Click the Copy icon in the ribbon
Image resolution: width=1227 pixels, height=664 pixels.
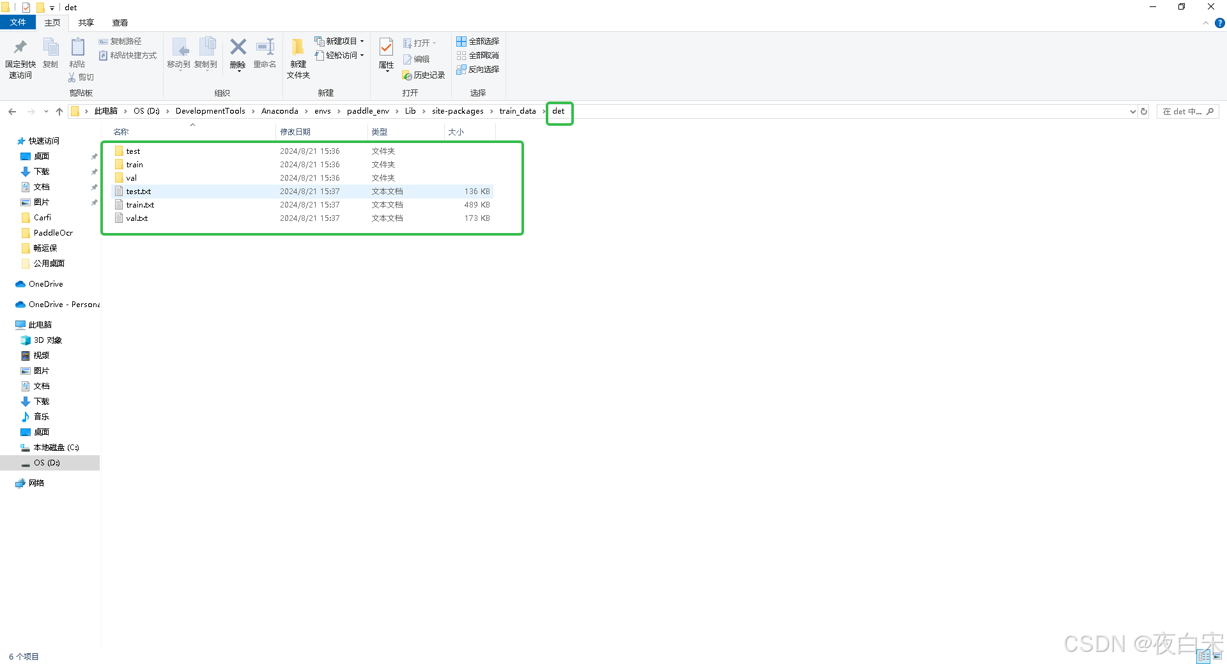[x=50, y=47]
